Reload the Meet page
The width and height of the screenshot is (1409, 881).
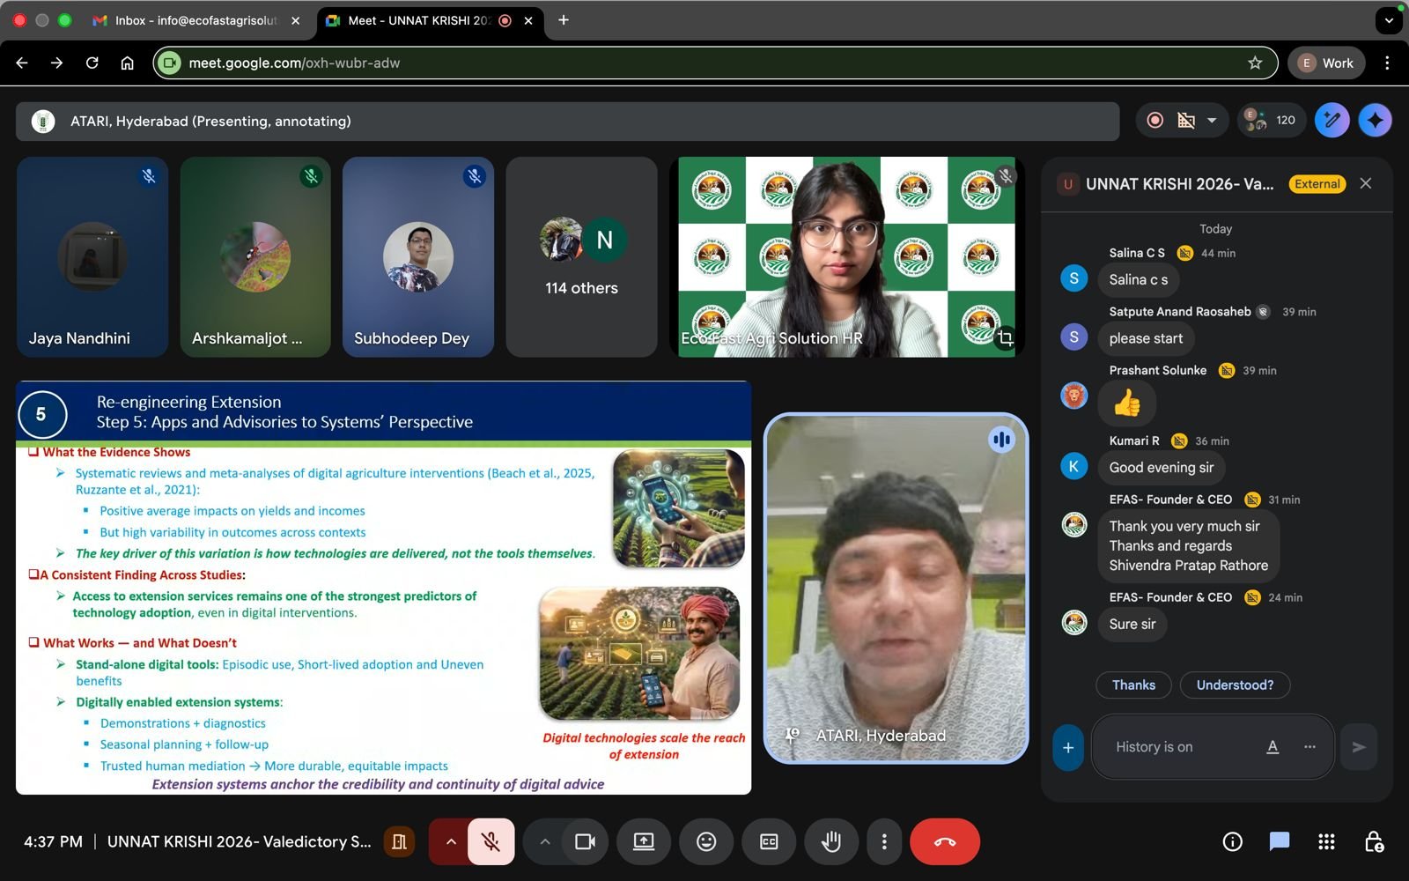[92, 63]
